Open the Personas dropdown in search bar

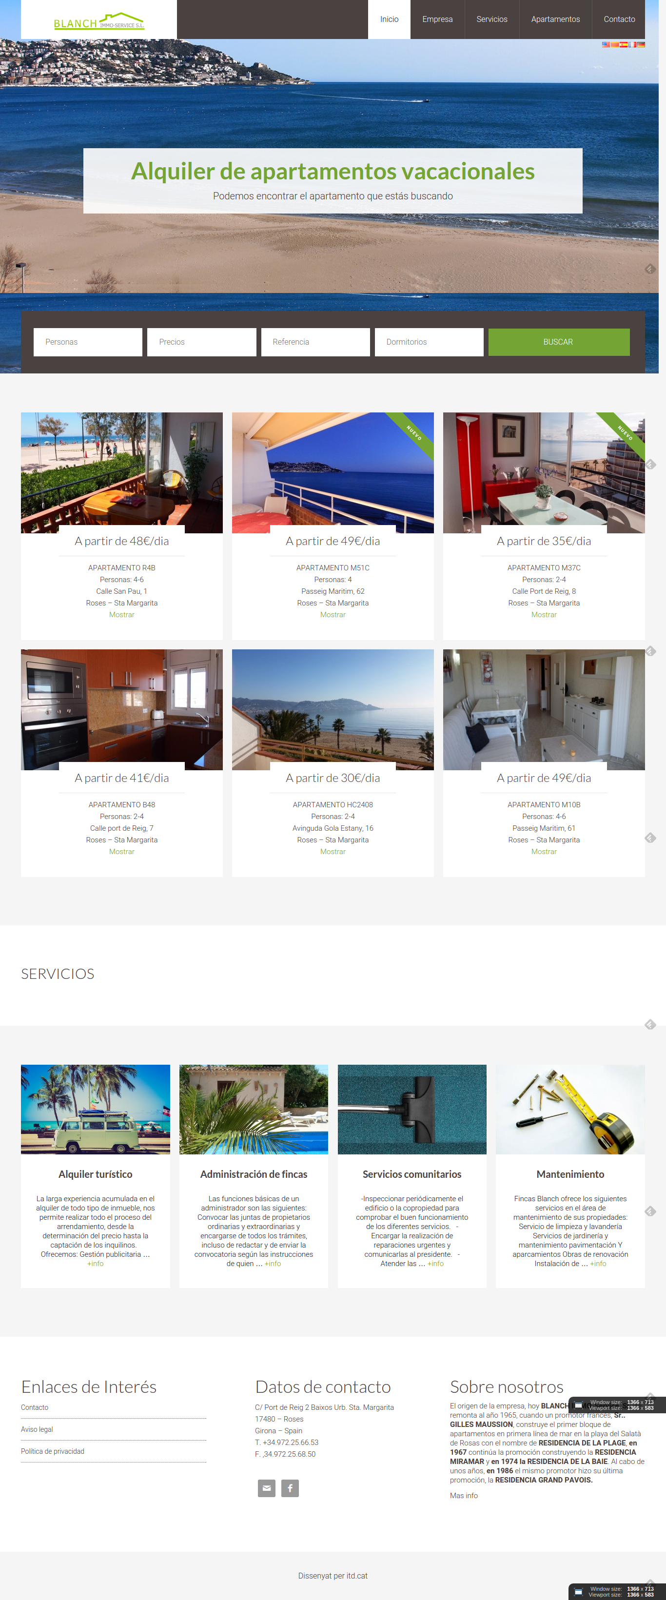[x=88, y=342]
